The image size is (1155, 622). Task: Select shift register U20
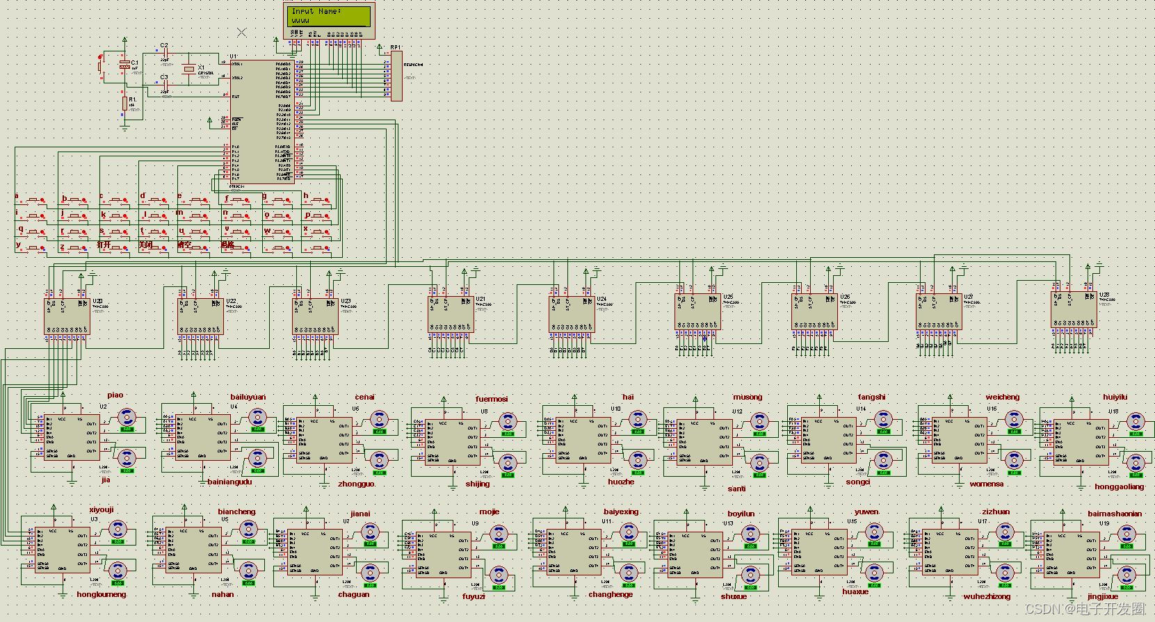click(67, 317)
